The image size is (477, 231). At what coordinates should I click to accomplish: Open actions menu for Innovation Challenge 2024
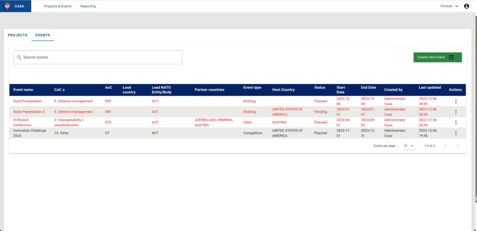pos(456,133)
